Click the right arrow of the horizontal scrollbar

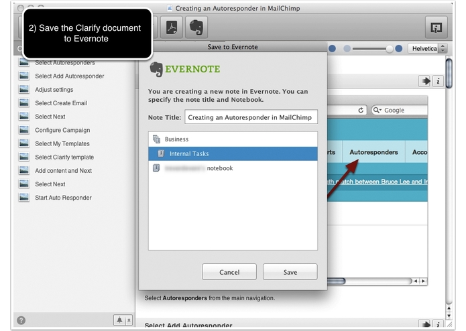tap(423, 281)
